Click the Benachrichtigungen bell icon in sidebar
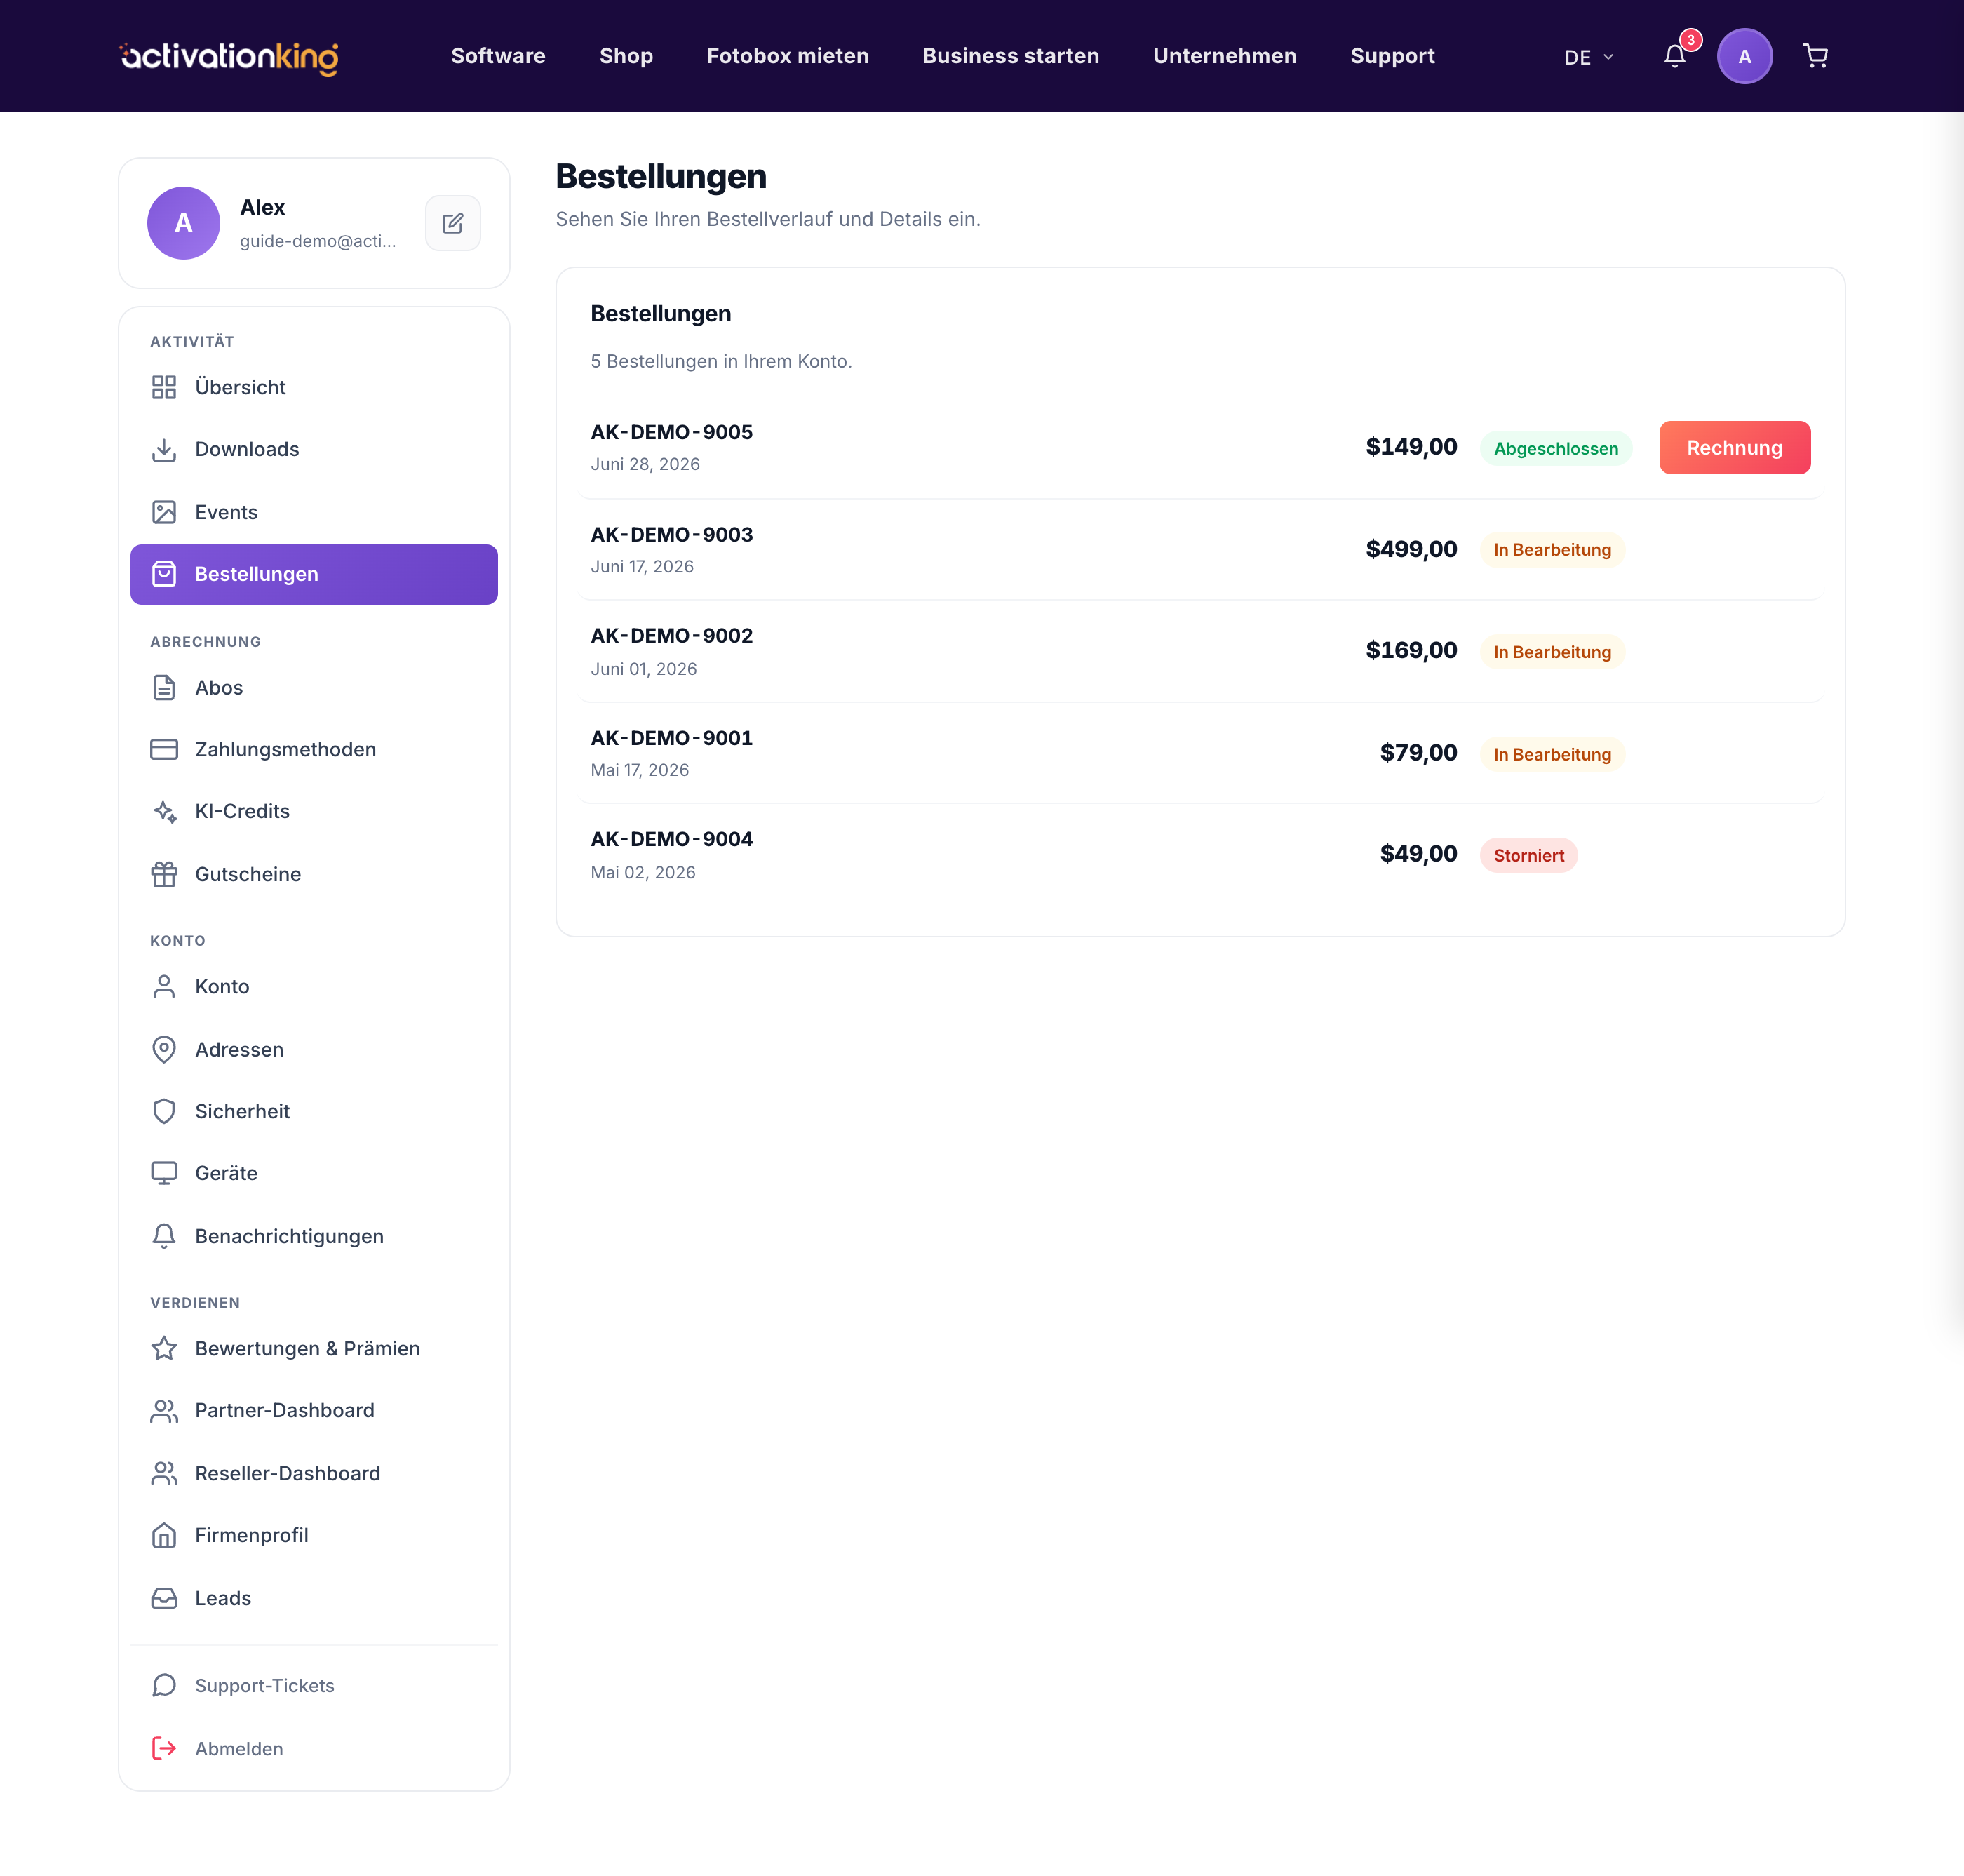Viewport: 1964px width, 1876px height. click(x=164, y=1236)
